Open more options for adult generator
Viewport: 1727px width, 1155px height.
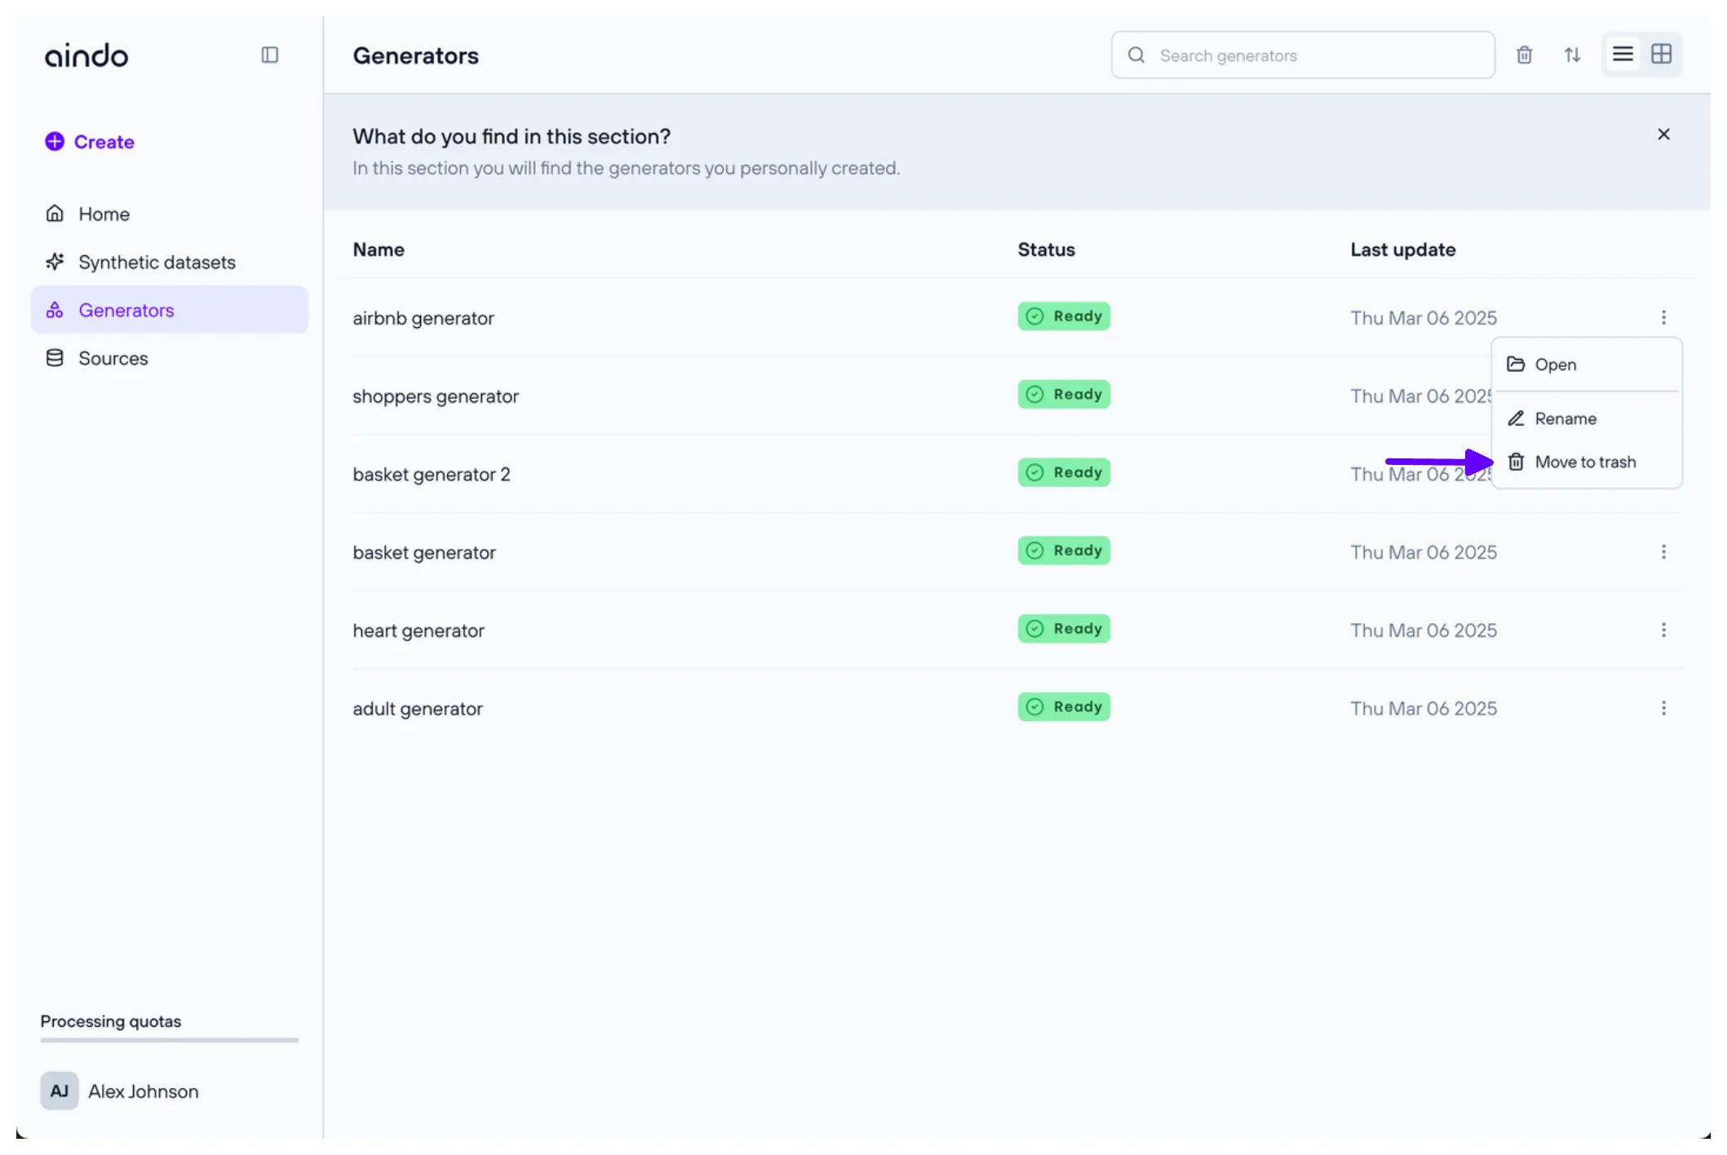[1663, 708]
